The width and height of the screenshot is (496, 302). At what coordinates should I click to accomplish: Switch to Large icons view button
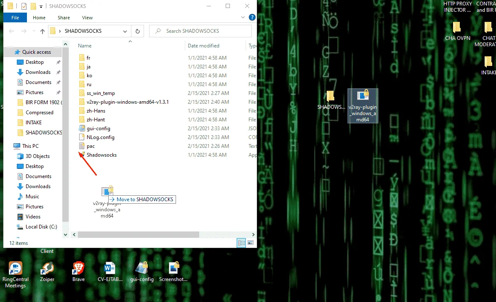pos(251,243)
